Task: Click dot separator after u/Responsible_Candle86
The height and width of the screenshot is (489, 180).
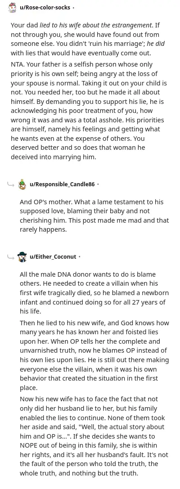Action: [x=98, y=184]
